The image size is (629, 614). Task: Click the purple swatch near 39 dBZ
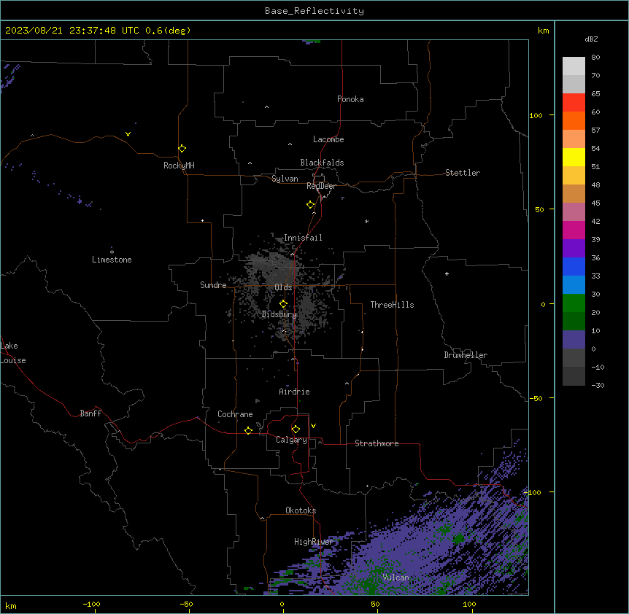[x=574, y=248]
